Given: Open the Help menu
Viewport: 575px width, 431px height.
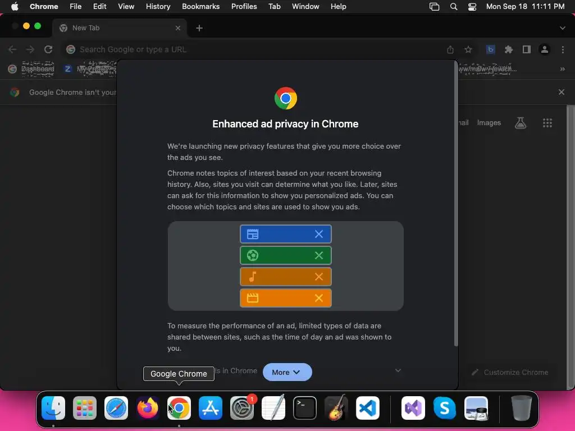Looking at the screenshot, I should coord(338,6).
